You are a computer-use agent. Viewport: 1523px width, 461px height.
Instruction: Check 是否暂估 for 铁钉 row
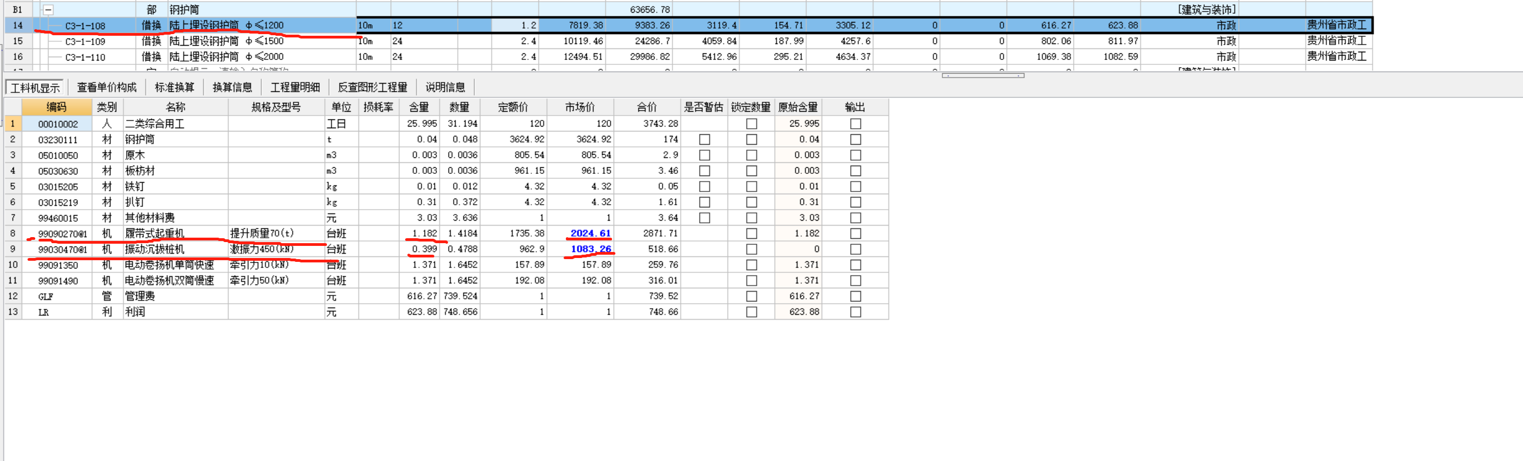(x=704, y=186)
